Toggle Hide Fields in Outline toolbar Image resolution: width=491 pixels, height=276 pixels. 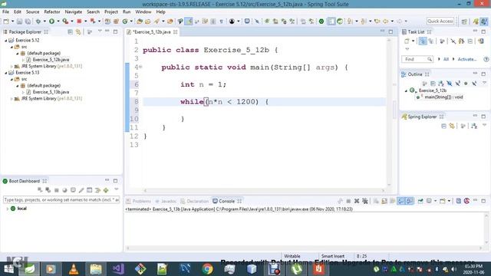pos(450,84)
